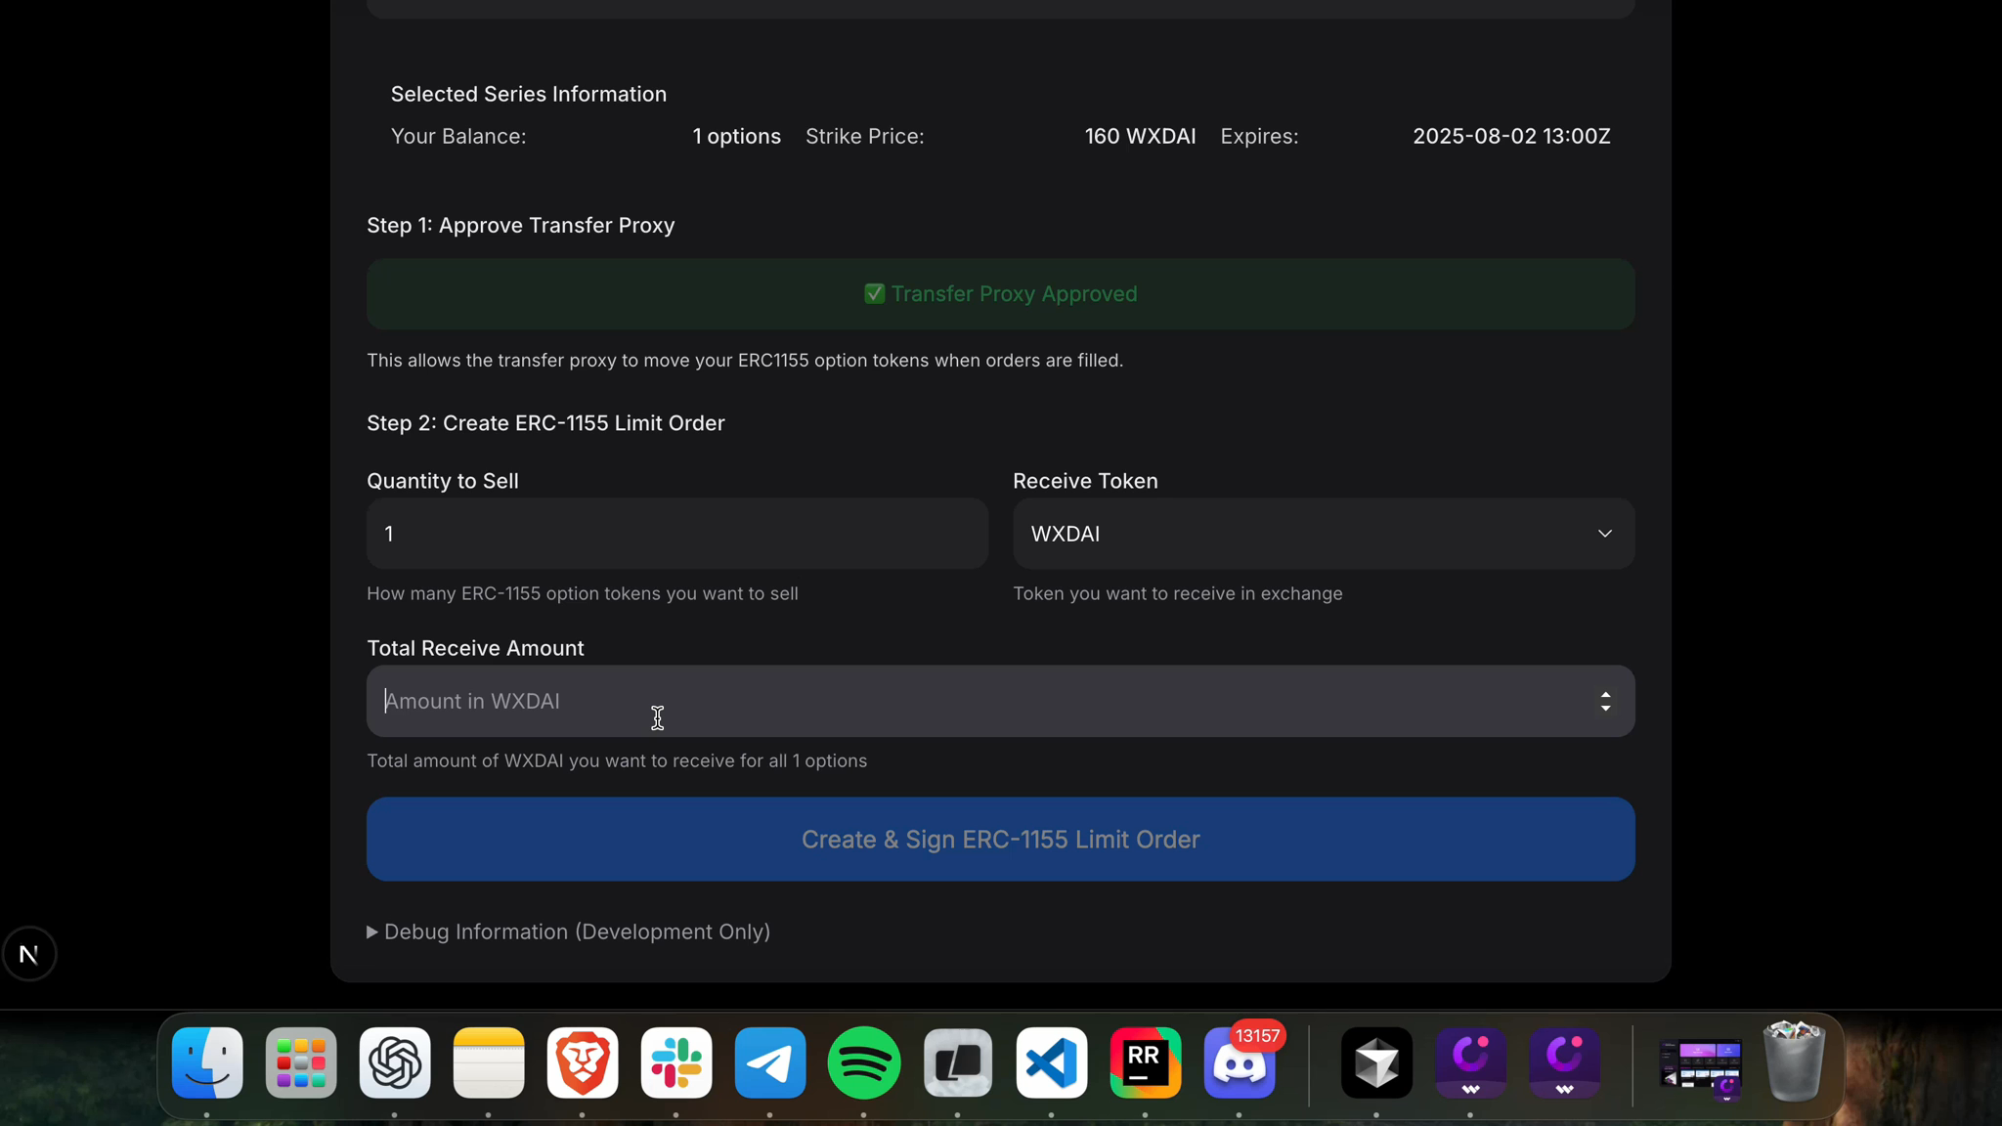2002x1126 pixels.
Task: Open Visual Studio Code
Action: 1051,1062
